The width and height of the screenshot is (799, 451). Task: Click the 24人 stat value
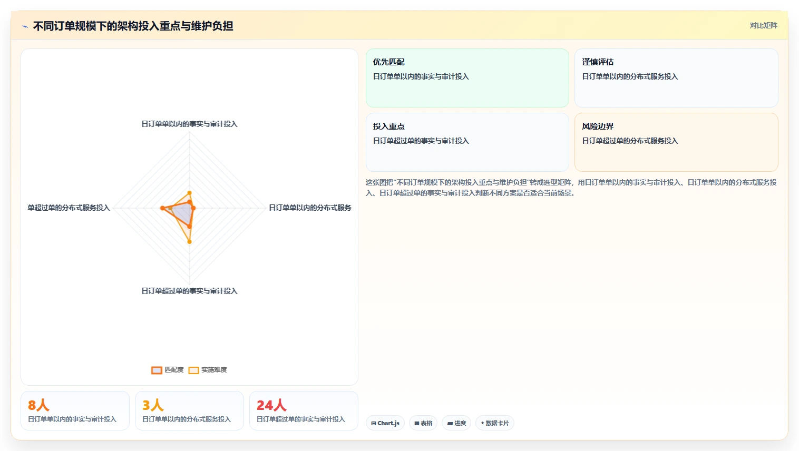271,405
